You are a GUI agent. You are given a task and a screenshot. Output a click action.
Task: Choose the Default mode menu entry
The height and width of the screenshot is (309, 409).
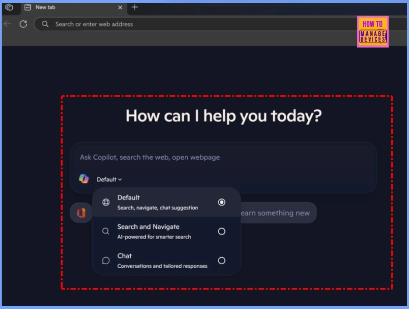[166, 202]
